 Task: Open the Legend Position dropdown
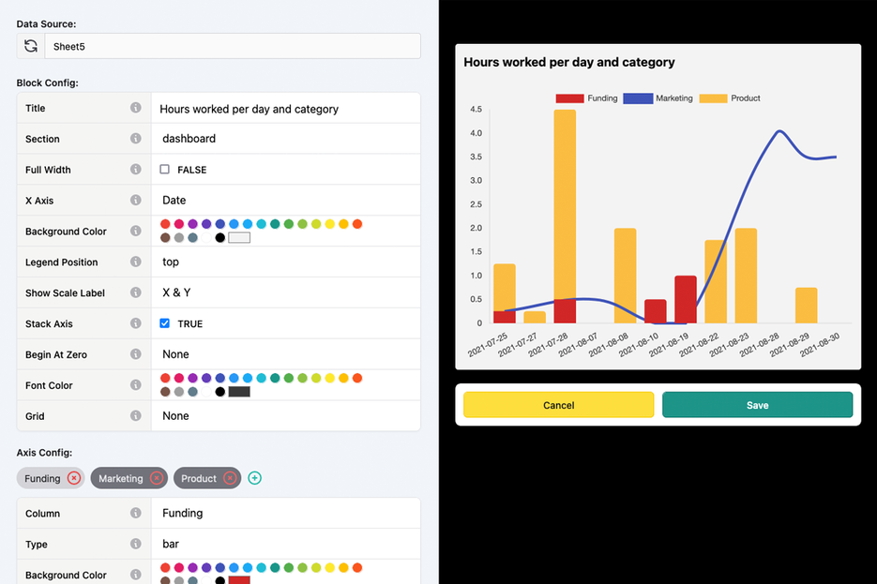tap(281, 262)
